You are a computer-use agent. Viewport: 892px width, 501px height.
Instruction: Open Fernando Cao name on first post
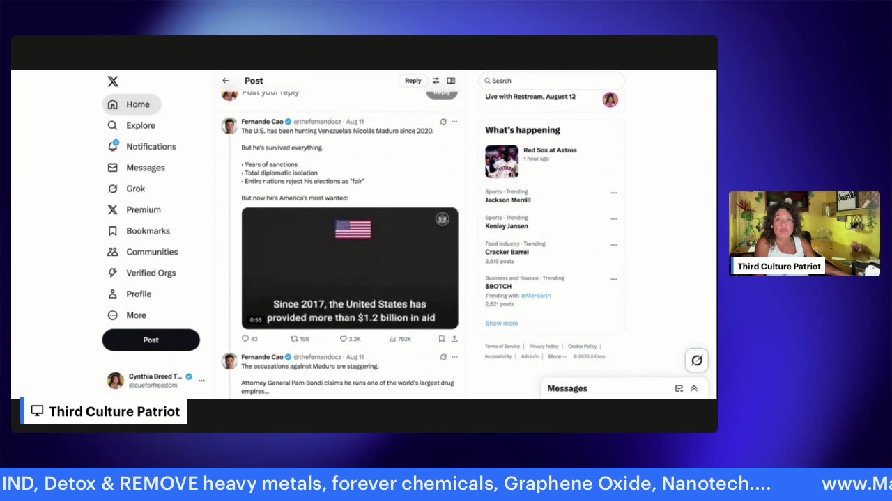[x=261, y=122]
